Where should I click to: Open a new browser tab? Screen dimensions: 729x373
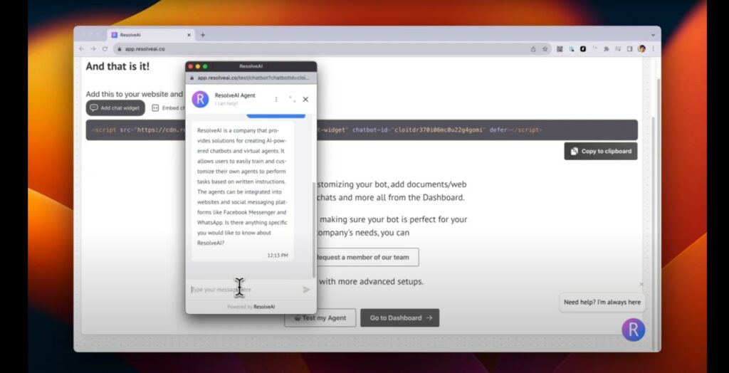tap(203, 35)
